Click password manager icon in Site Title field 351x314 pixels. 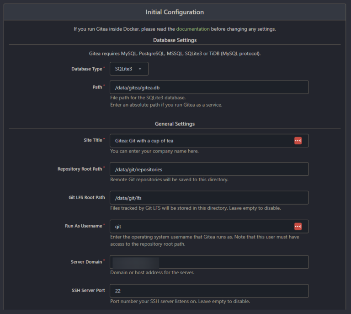[298, 141]
